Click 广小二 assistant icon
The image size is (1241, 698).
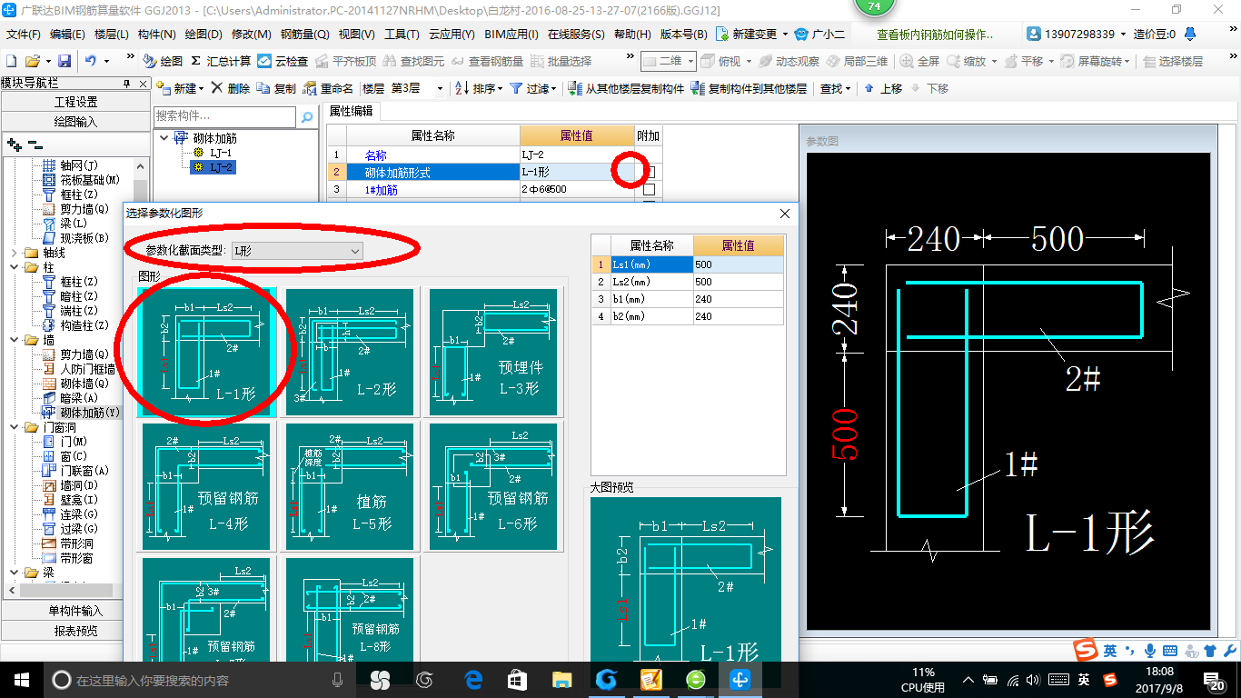[x=819, y=35]
